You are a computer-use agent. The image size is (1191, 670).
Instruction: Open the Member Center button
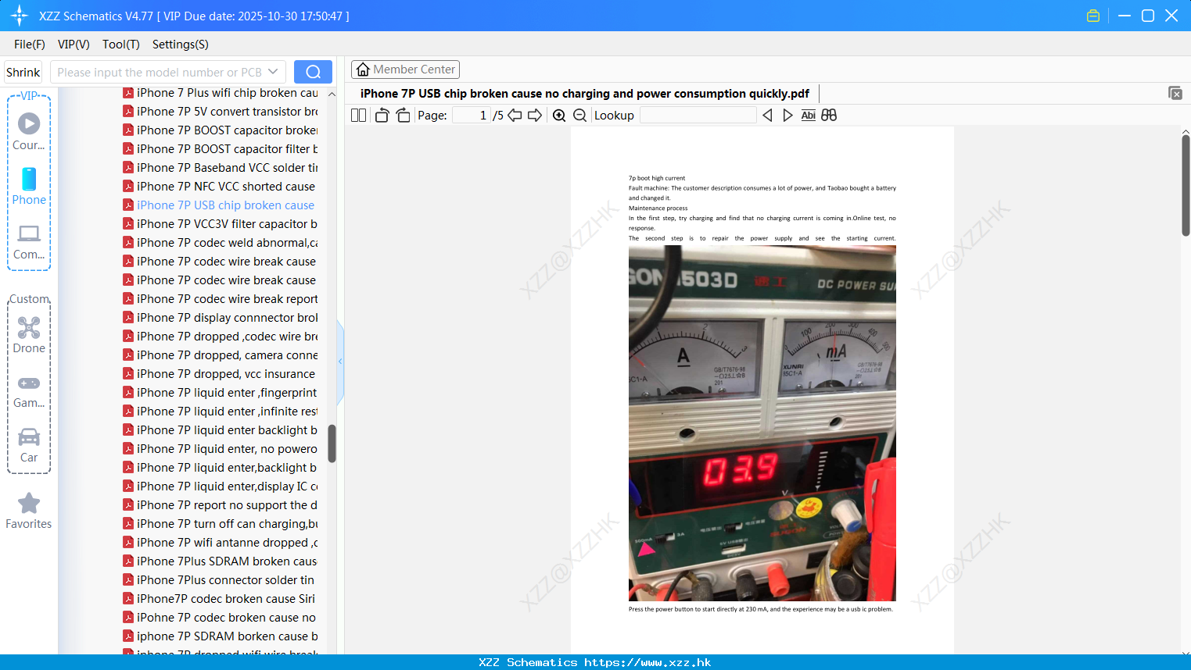coord(405,69)
